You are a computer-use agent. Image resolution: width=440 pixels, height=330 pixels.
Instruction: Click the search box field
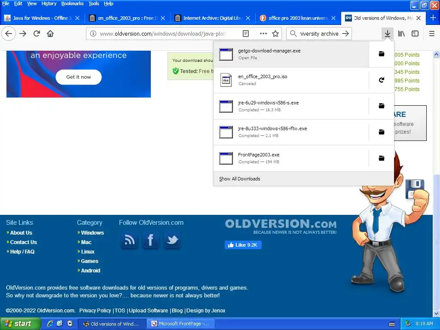[319, 34]
